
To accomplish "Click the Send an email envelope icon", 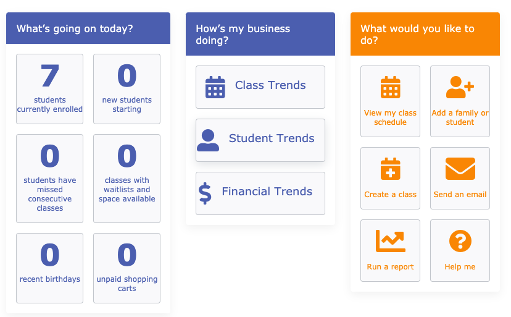I will pos(460,169).
